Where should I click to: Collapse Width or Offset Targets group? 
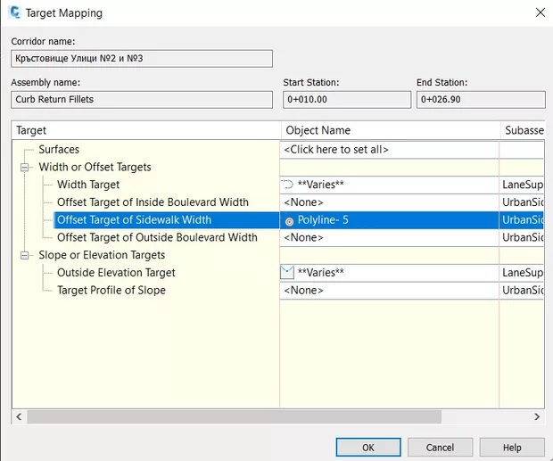(x=23, y=168)
